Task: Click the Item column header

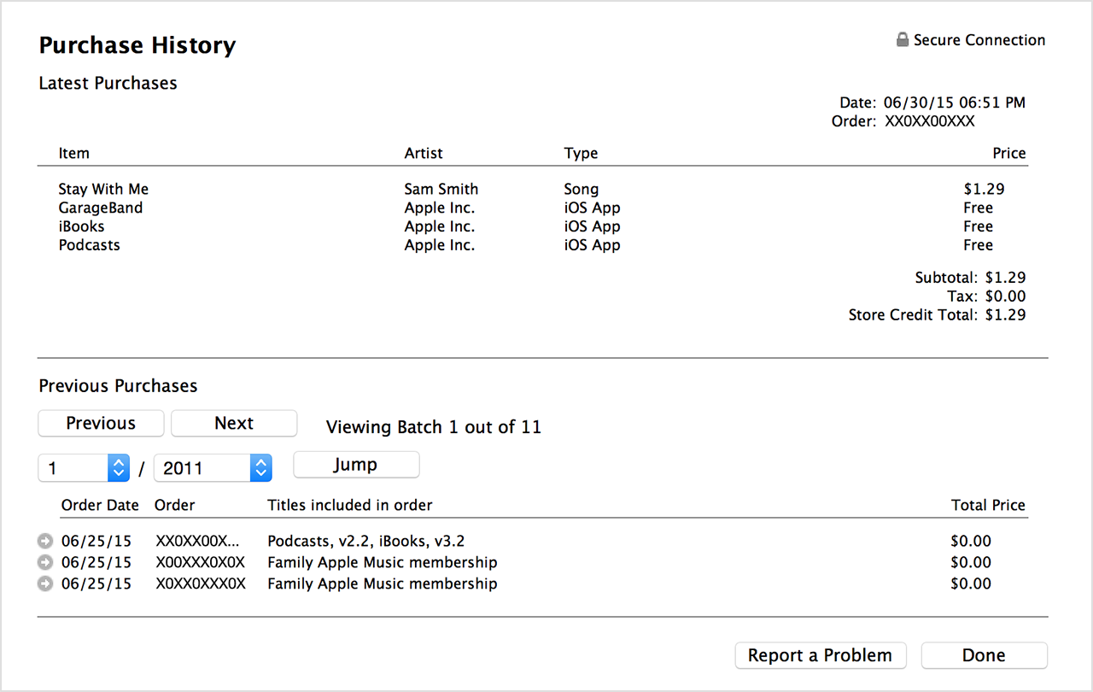Action: click(74, 154)
